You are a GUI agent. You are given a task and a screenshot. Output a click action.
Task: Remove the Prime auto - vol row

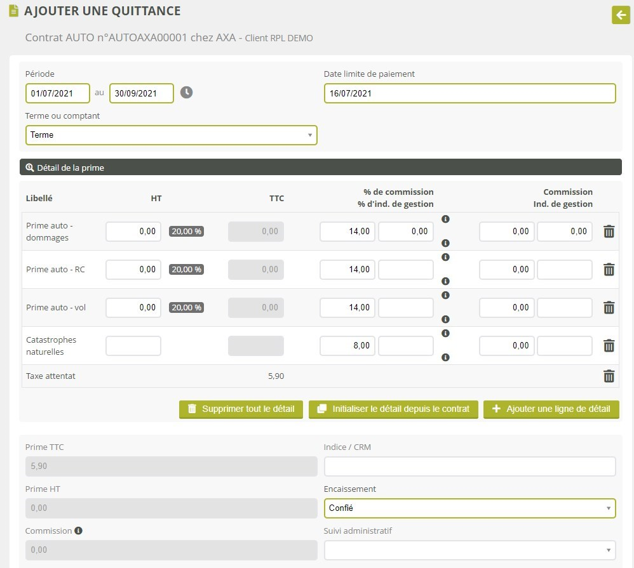click(x=609, y=308)
